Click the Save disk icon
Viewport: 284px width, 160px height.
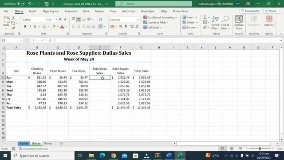coord(47,4)
